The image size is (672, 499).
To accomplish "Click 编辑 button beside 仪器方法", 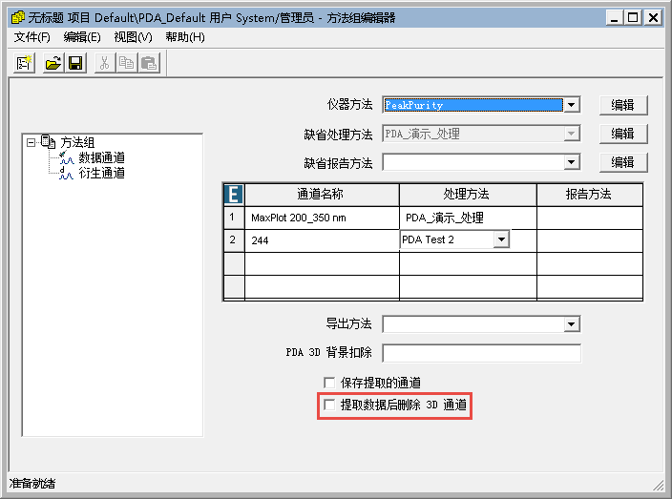I will pyautogui.click(x=623, y=105).
